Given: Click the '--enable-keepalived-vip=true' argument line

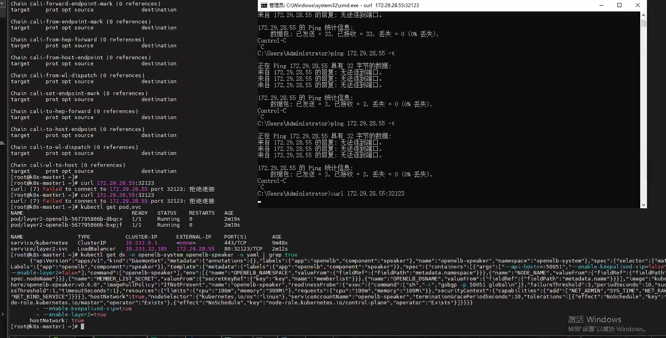Looking at the screenshot, I should [x=84, y=309].
